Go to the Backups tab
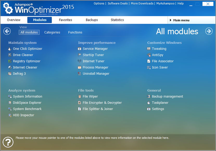The width and height of the screenshot is (216, 151). pyautogui.click(x=92, y=20)
